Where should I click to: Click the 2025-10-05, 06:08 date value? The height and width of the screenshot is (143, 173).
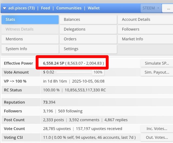click(88, 81)
